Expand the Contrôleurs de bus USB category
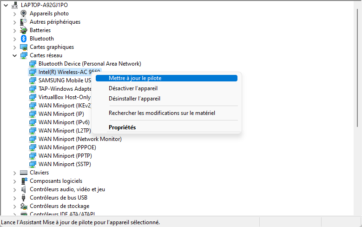 pyautogui.click(x=14, y=198)
